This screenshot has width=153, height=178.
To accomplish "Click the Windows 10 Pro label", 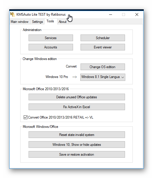I will pyautogui.click(x=57, y=77).
